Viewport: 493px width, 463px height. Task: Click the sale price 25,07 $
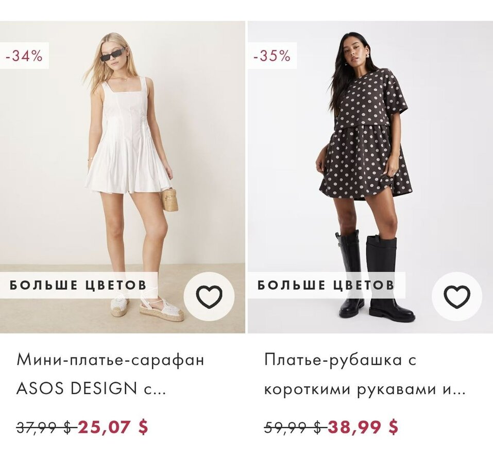[x=113, y=426]
